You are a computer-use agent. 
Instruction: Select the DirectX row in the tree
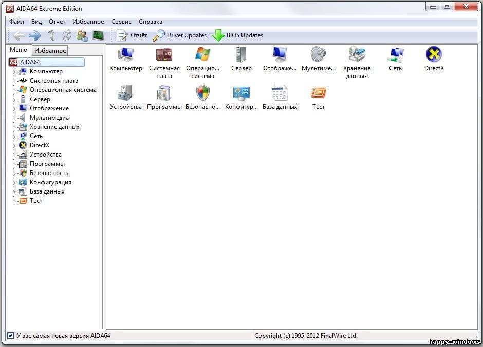pyautogui.click(x=40, y=145)
